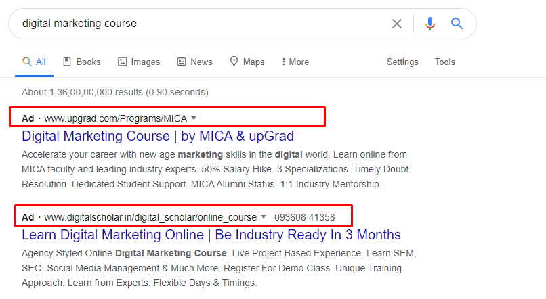The height and width of the screenshot is (299, 546).
Task: Click the map pin icon beside Maps
Action: (234, 62)
